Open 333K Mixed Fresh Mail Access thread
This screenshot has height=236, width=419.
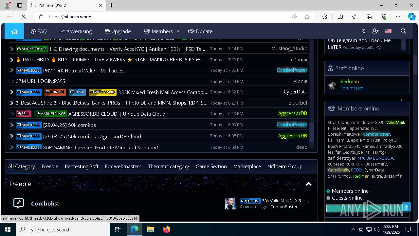click(x=163, y=92)
